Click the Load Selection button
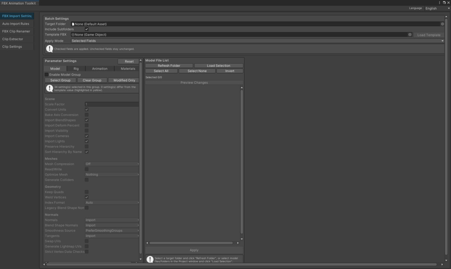Viewport: 451px width, 269px height. [x=219, y=66]
